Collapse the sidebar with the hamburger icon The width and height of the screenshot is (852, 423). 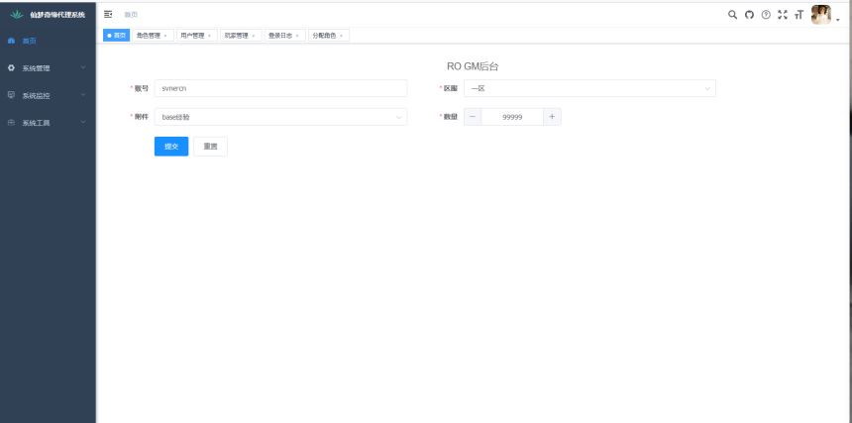coord(108,15)
